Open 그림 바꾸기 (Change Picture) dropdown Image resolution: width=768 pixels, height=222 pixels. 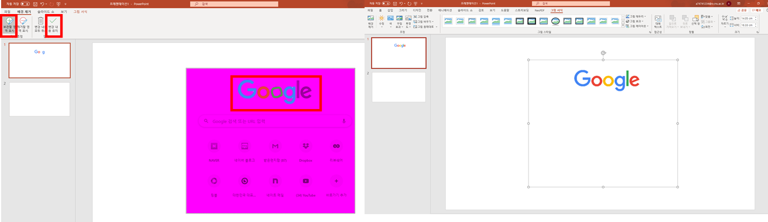(423, 21)
